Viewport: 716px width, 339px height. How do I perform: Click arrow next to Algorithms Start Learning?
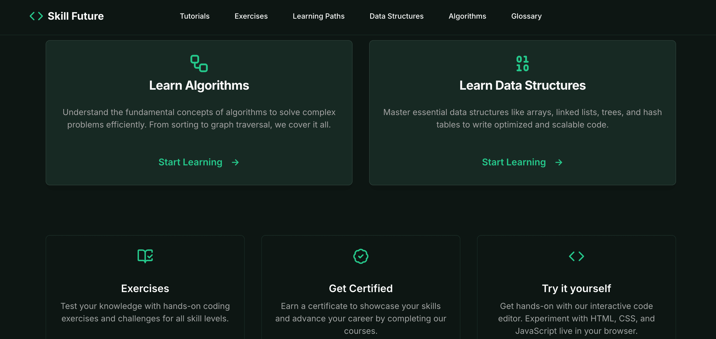click(235, 162)
